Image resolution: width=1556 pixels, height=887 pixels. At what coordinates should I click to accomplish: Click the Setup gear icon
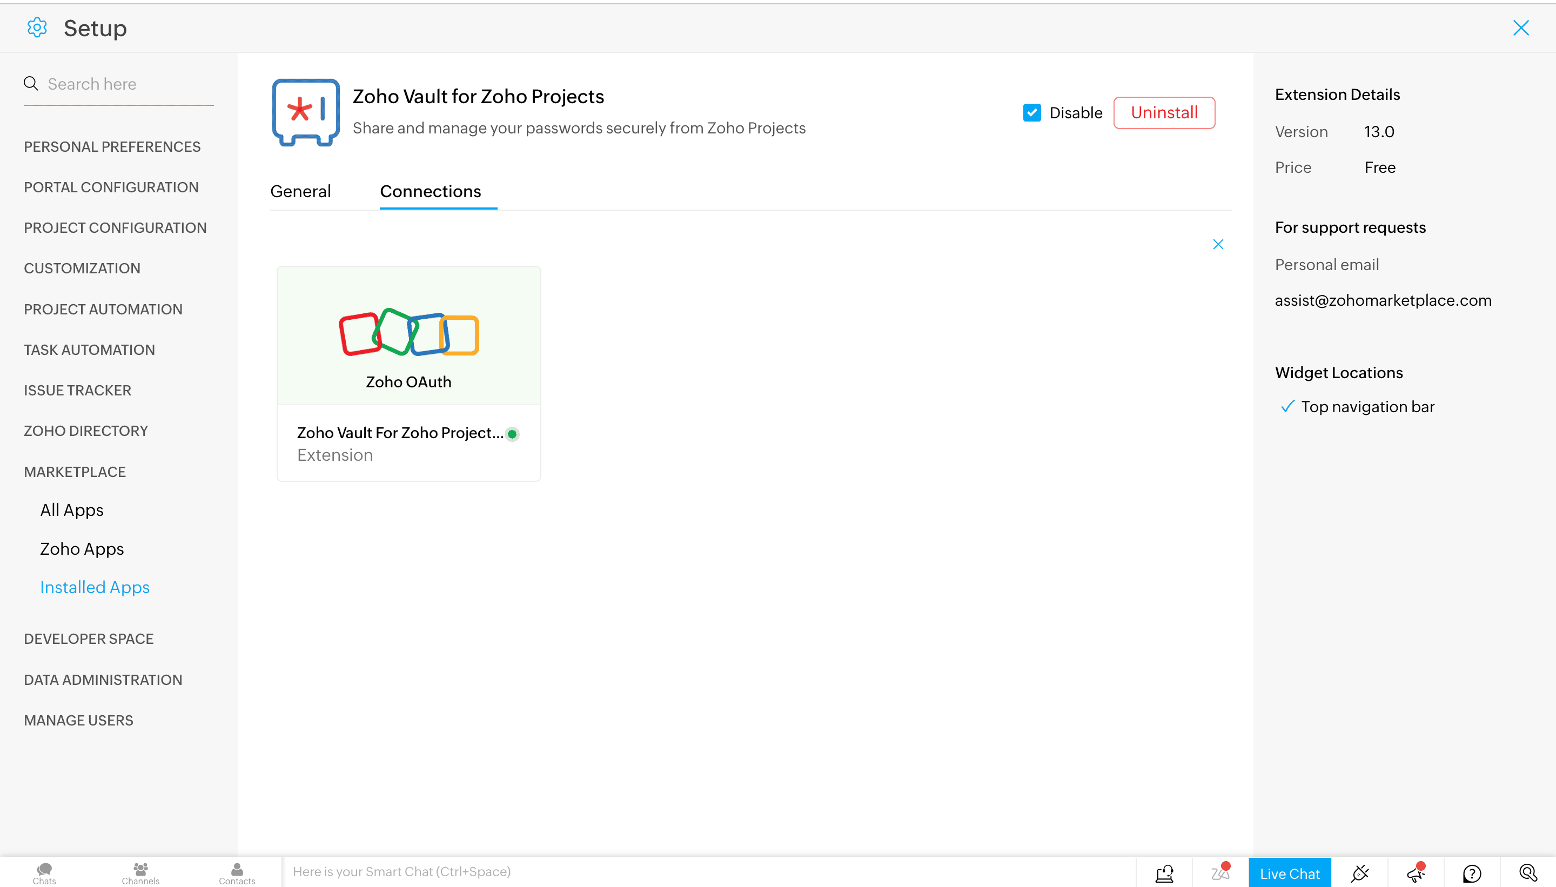(37, 28)
